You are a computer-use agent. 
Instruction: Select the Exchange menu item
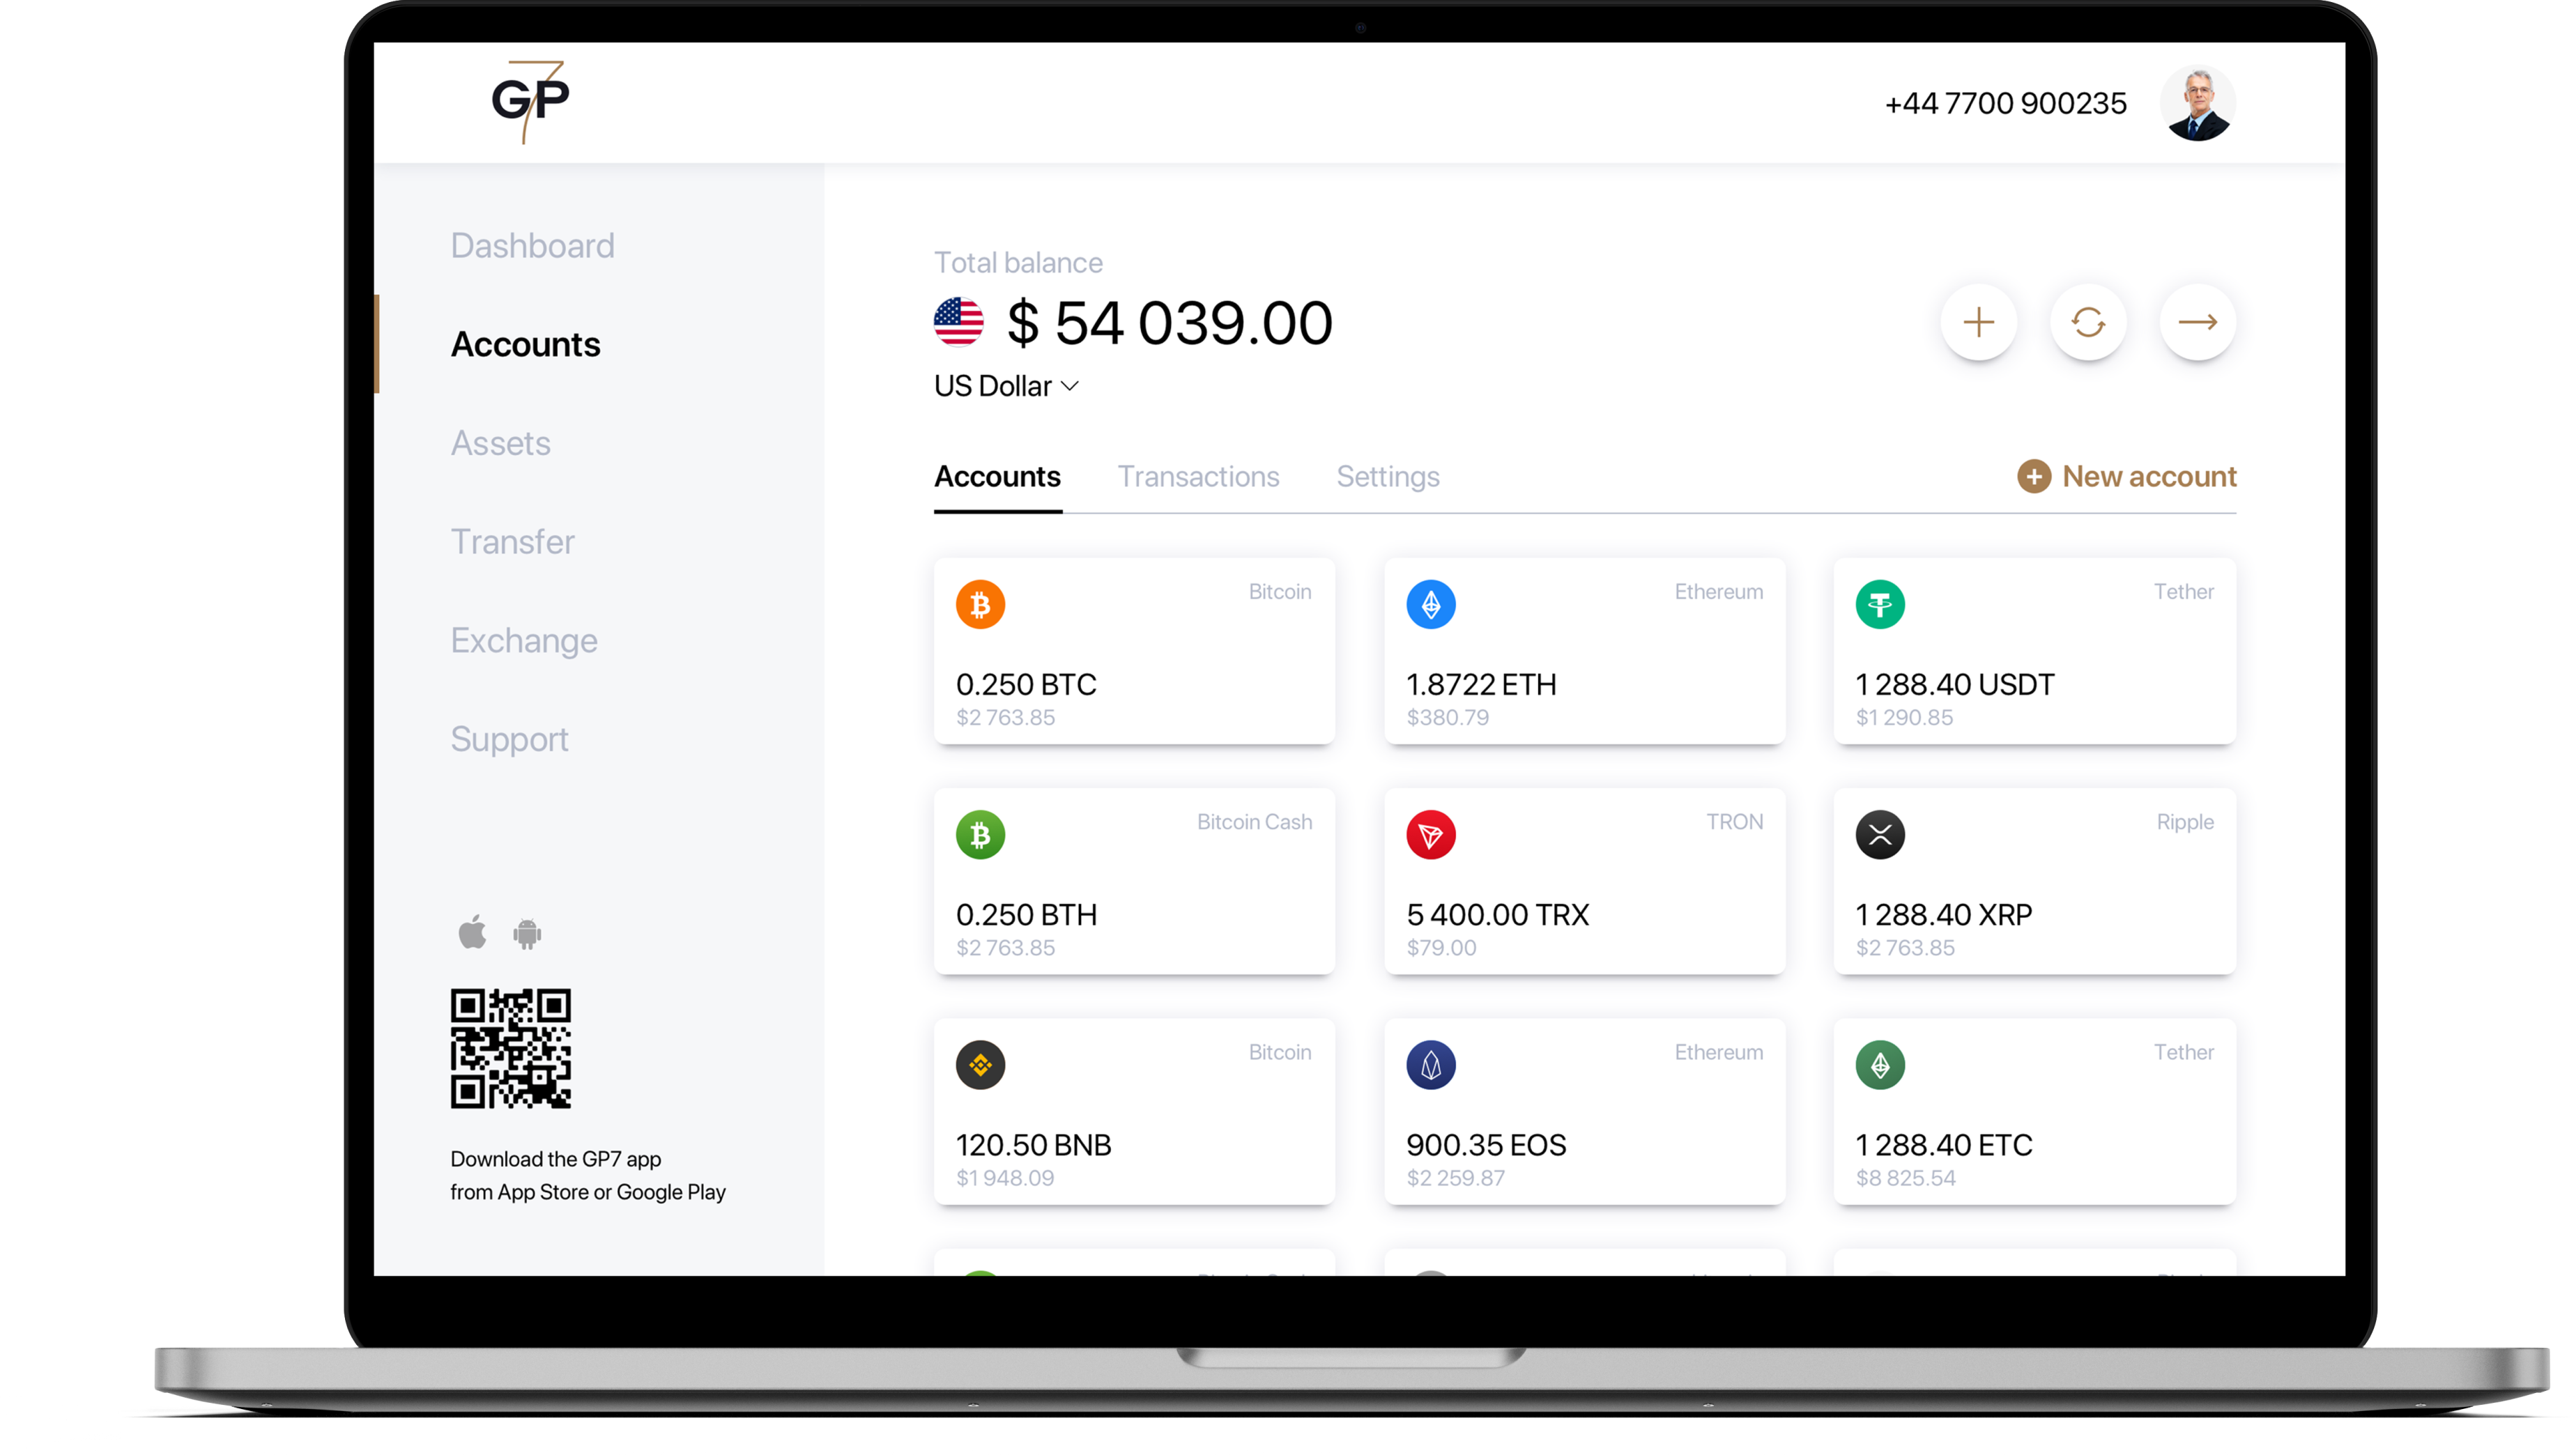click(522, 638)
